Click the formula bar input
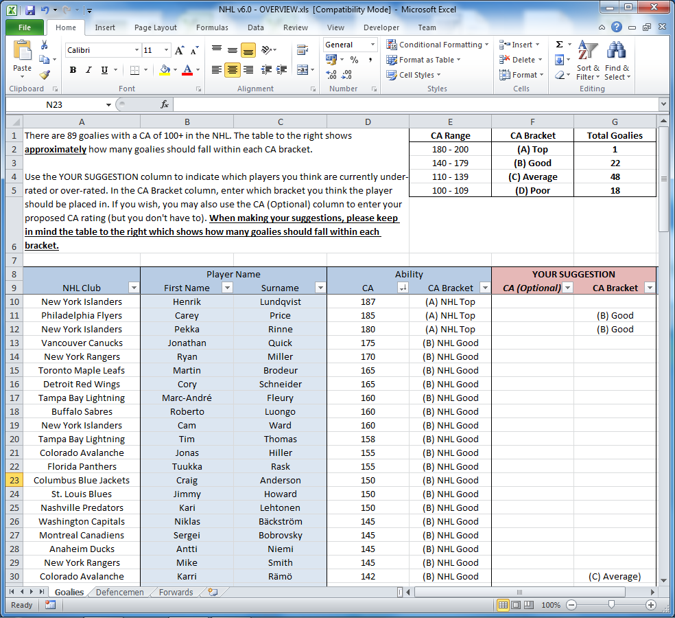 pos(416,105)
